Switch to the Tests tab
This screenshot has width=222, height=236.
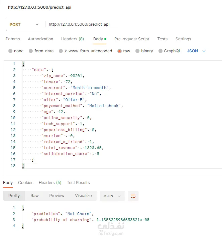tap(162, 39)
